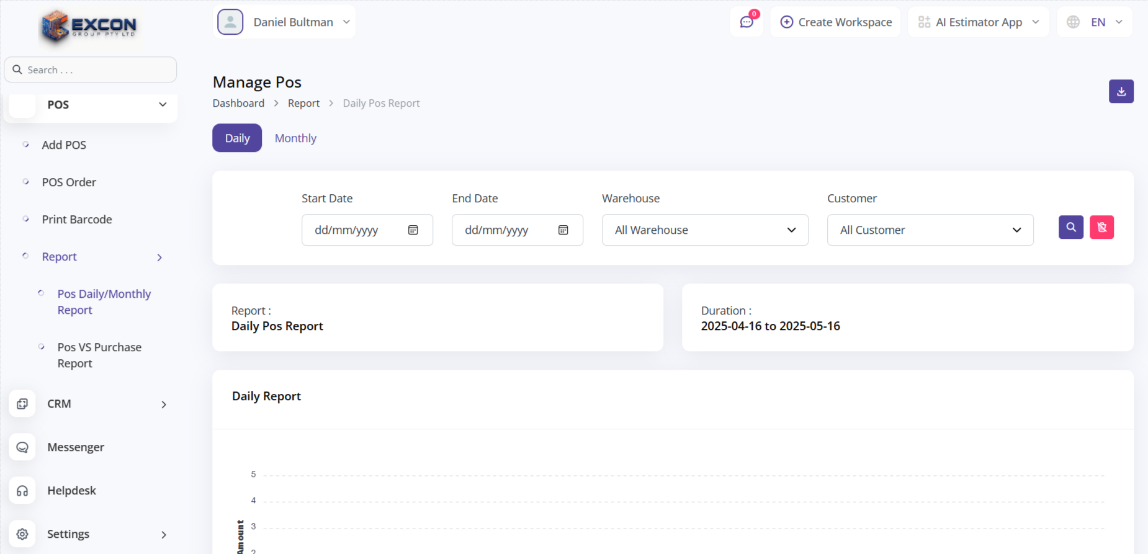Open the AI Estimator App dropdown
The height and width of the screenshot is (554, 1148).
tap(978, 22)
